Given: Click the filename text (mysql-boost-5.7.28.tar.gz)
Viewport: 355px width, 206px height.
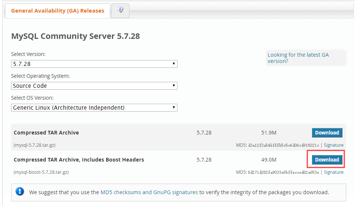Looking at the screenshot, I should pos(41,172).
